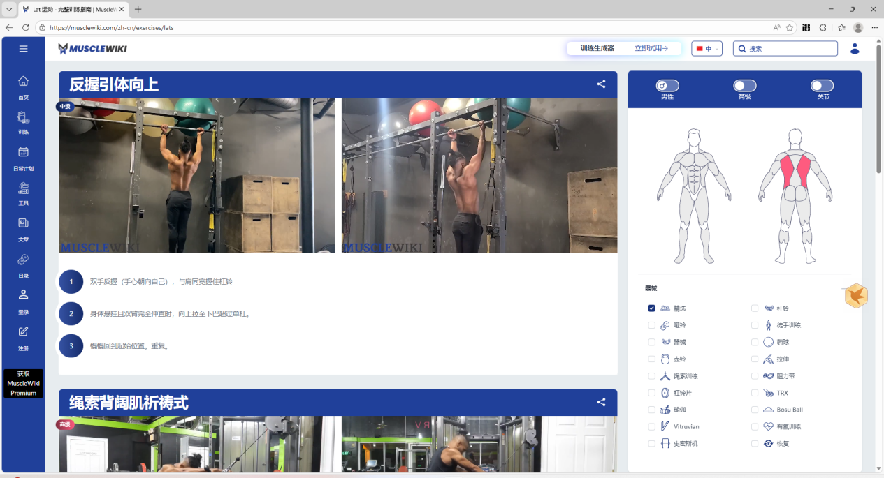Click the 器械 equipment section heading
This screenshot has height=478, width=884.
click(651, 288)
